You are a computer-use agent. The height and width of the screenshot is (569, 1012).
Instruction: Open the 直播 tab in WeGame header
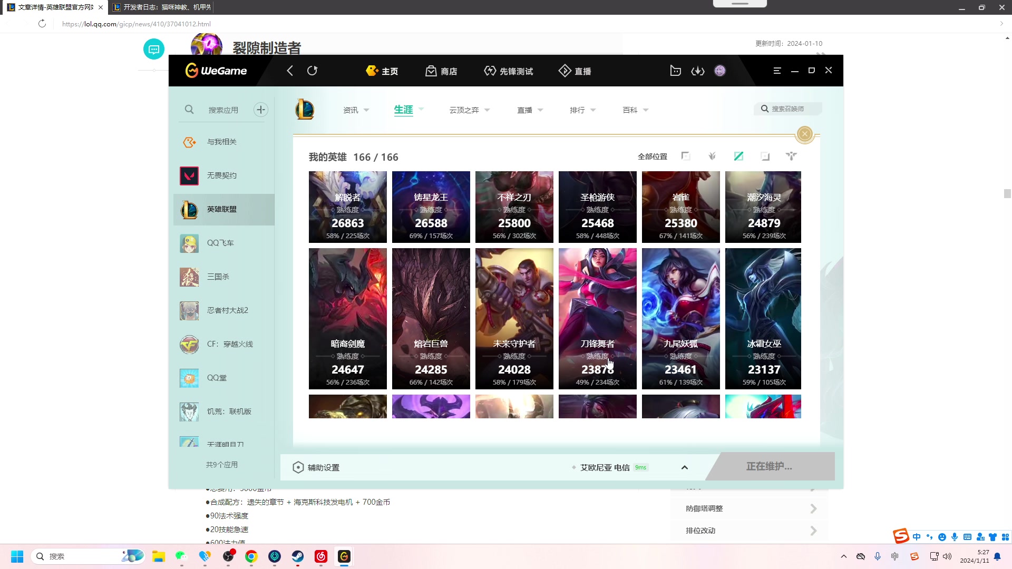(x=575, y=71)
